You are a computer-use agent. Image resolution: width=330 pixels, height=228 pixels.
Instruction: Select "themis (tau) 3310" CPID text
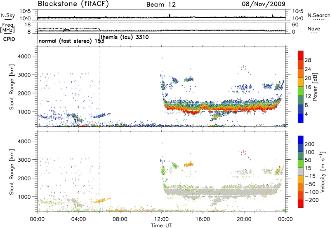tap(125, 37)
